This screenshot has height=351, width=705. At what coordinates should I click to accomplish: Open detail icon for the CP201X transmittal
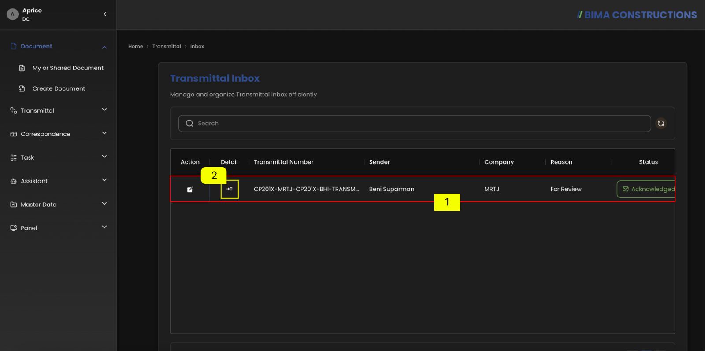click(230, 189)
